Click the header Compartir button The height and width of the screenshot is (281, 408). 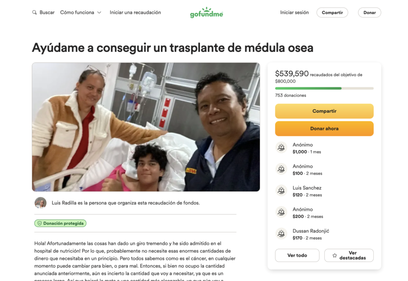[332, 12]
